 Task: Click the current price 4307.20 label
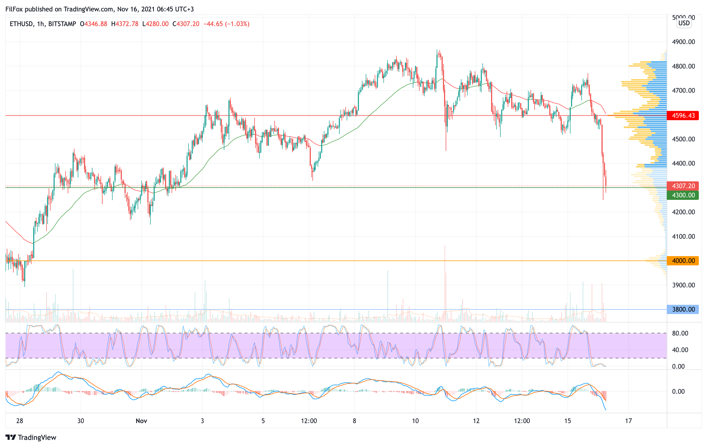pos(683,186)
